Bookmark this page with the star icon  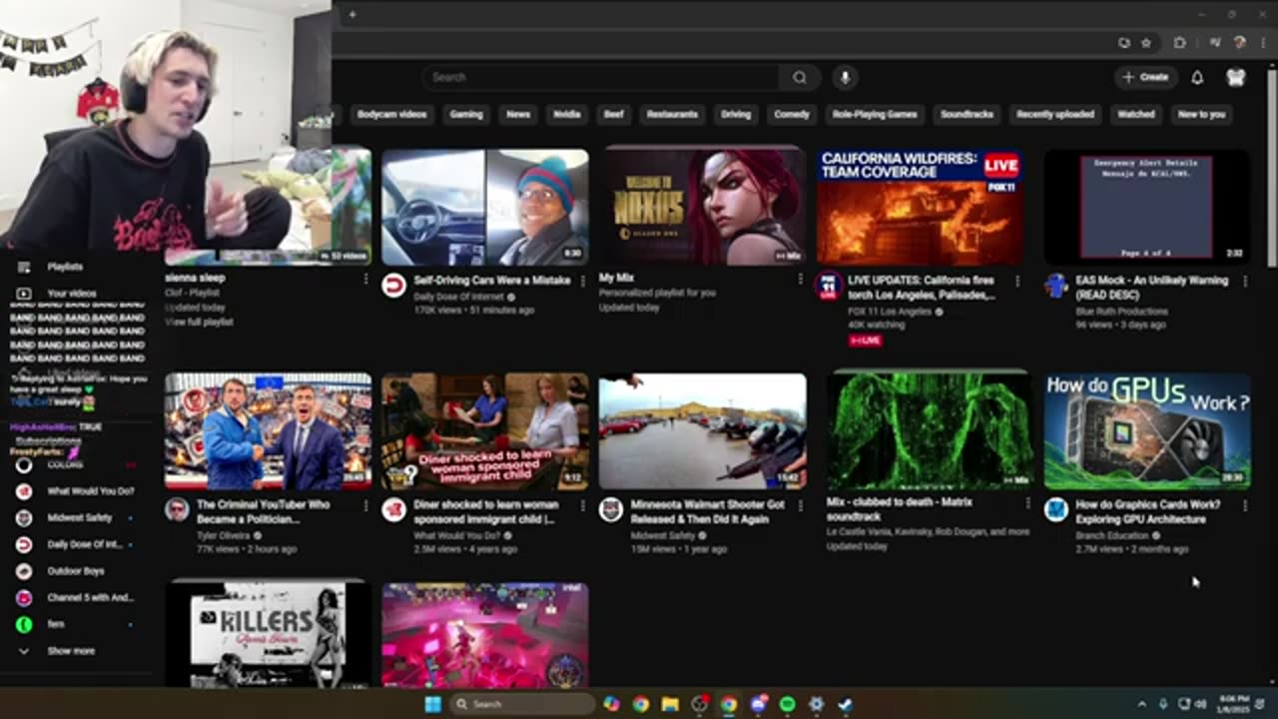tap(1146, 43)
